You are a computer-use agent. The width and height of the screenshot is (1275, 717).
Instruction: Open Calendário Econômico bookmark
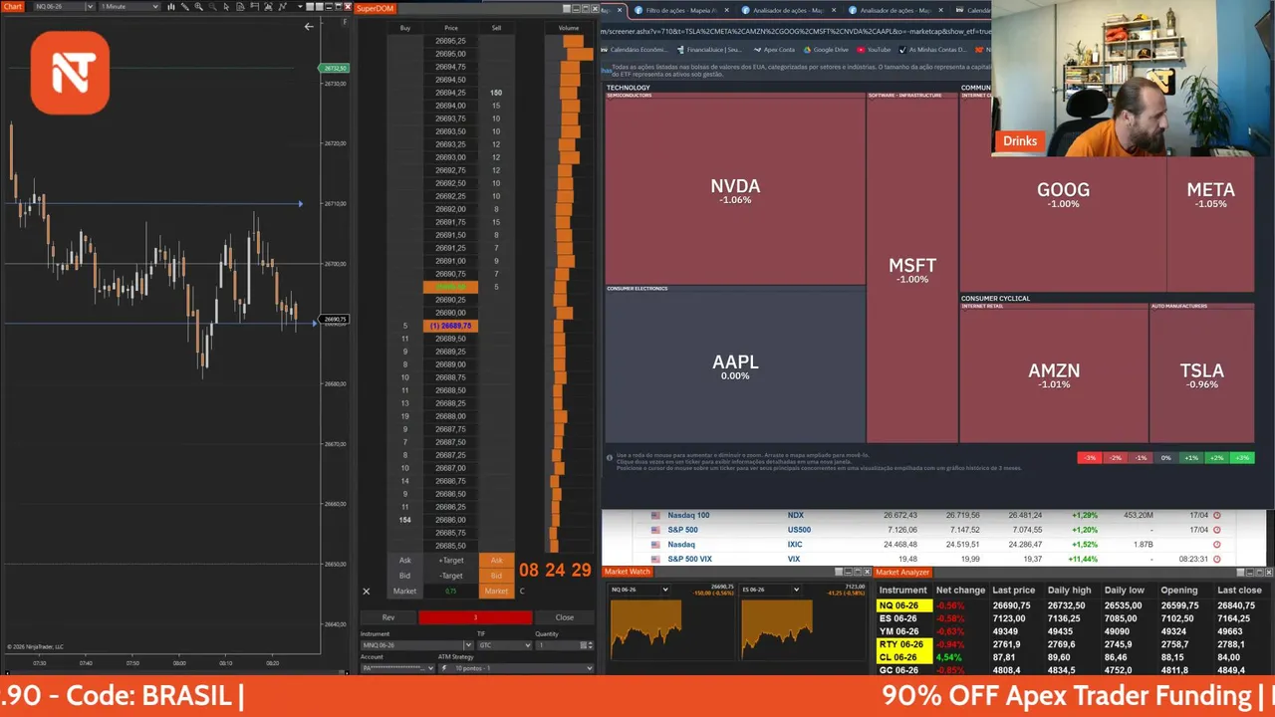click(635, 50)
